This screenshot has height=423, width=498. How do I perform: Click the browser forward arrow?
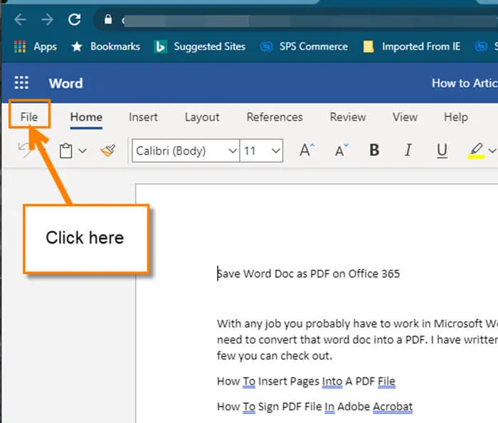(48, 20)
